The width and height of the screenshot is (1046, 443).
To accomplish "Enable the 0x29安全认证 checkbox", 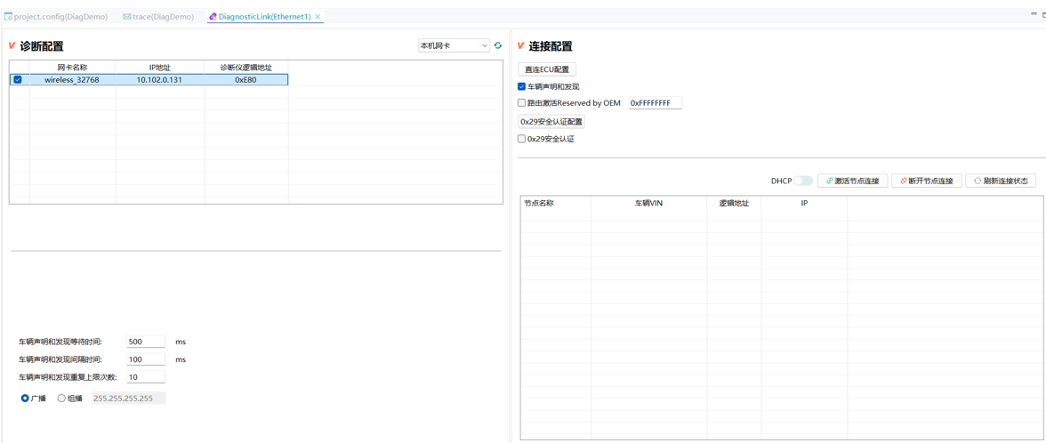I will [521, 139].
